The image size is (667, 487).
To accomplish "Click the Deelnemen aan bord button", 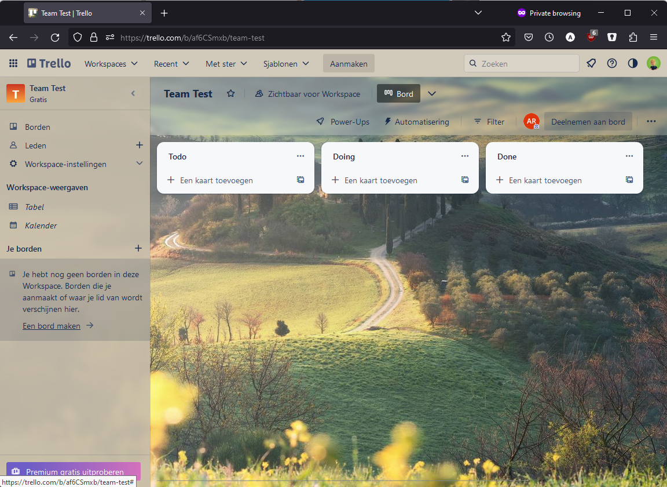I will (x=588, y=122).
